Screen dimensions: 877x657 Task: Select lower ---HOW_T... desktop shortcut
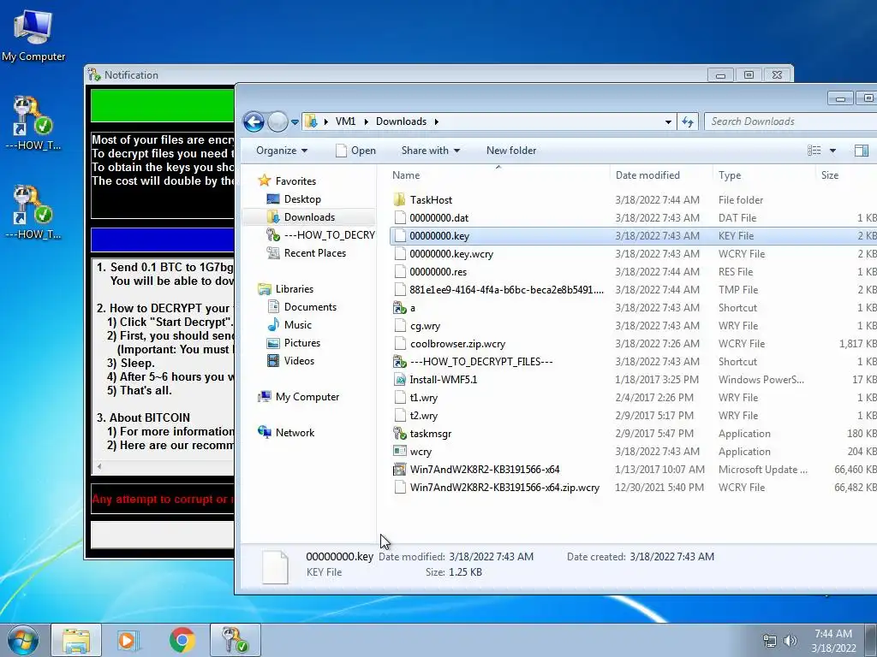[33, 212]
